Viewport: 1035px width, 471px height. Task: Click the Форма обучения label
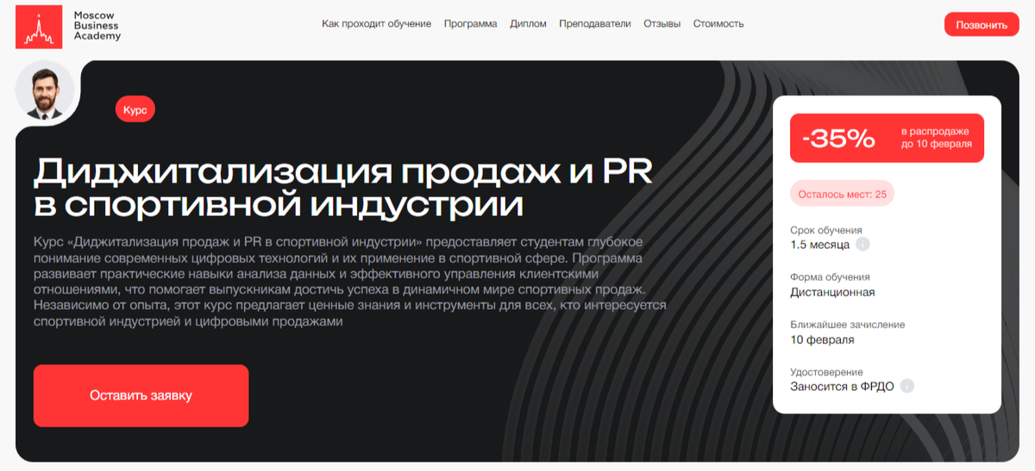830,277
